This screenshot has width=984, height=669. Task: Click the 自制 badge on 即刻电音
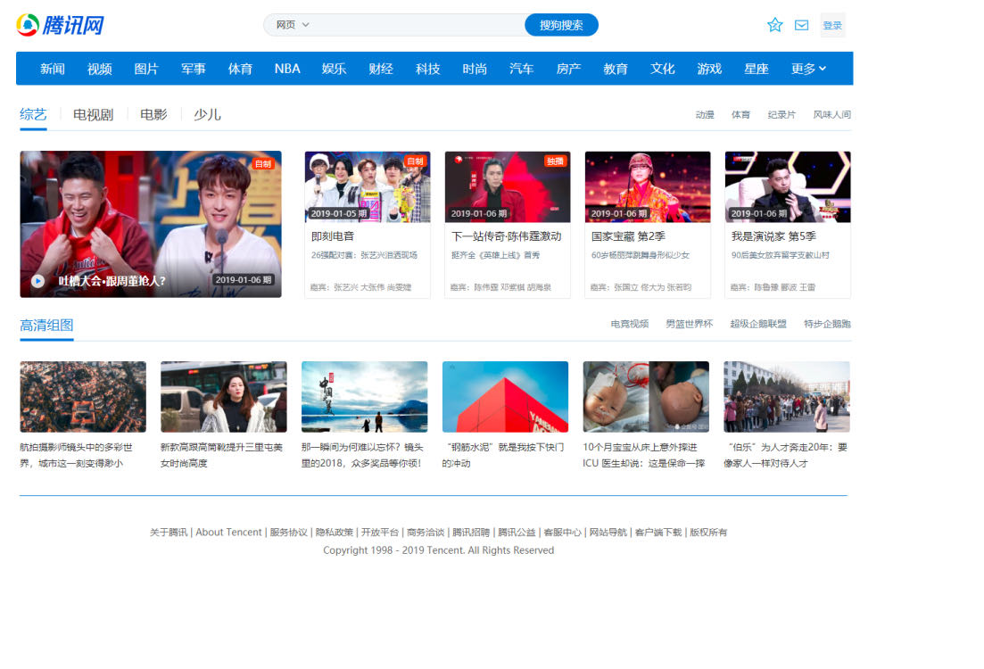pos(415,161)
